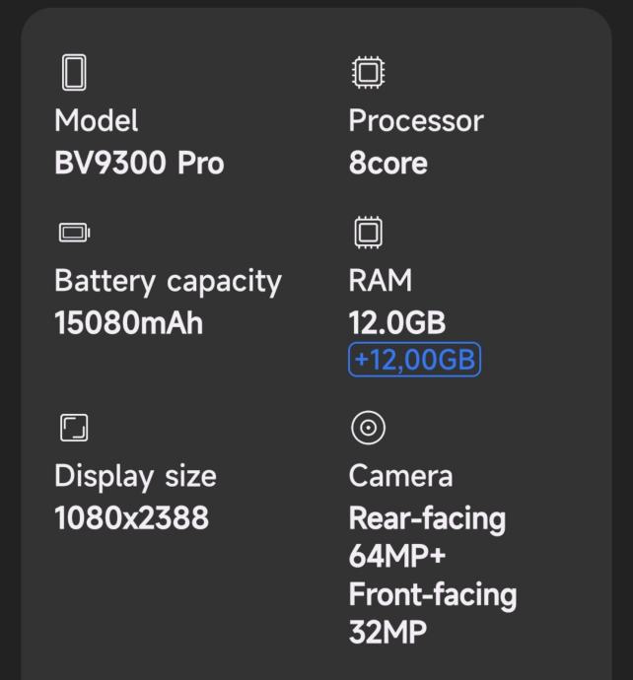633x680 pixels.
Task: Tap the Rear-facing 64MP+ camera text
Action: [426, 536]
